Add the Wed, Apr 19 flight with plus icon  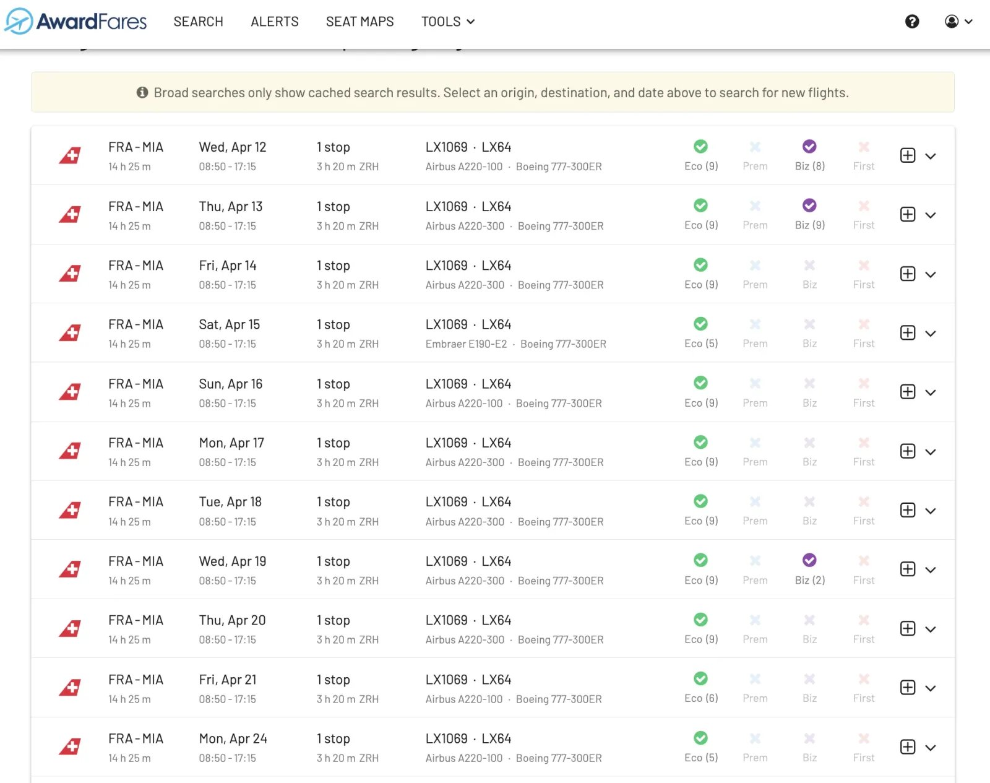tap(908, 569)
